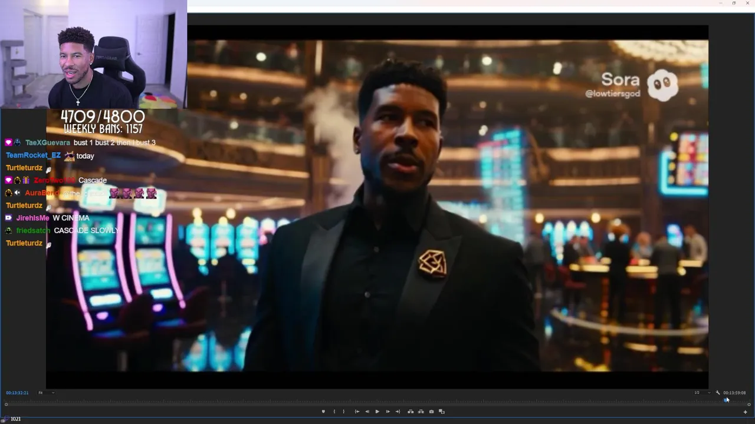
Task: Open the Button Editor plus icon
Action: (x=746, y=412)
